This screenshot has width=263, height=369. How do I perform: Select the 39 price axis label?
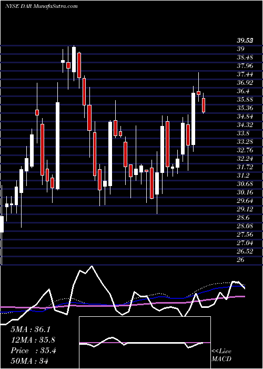point(240,49)
